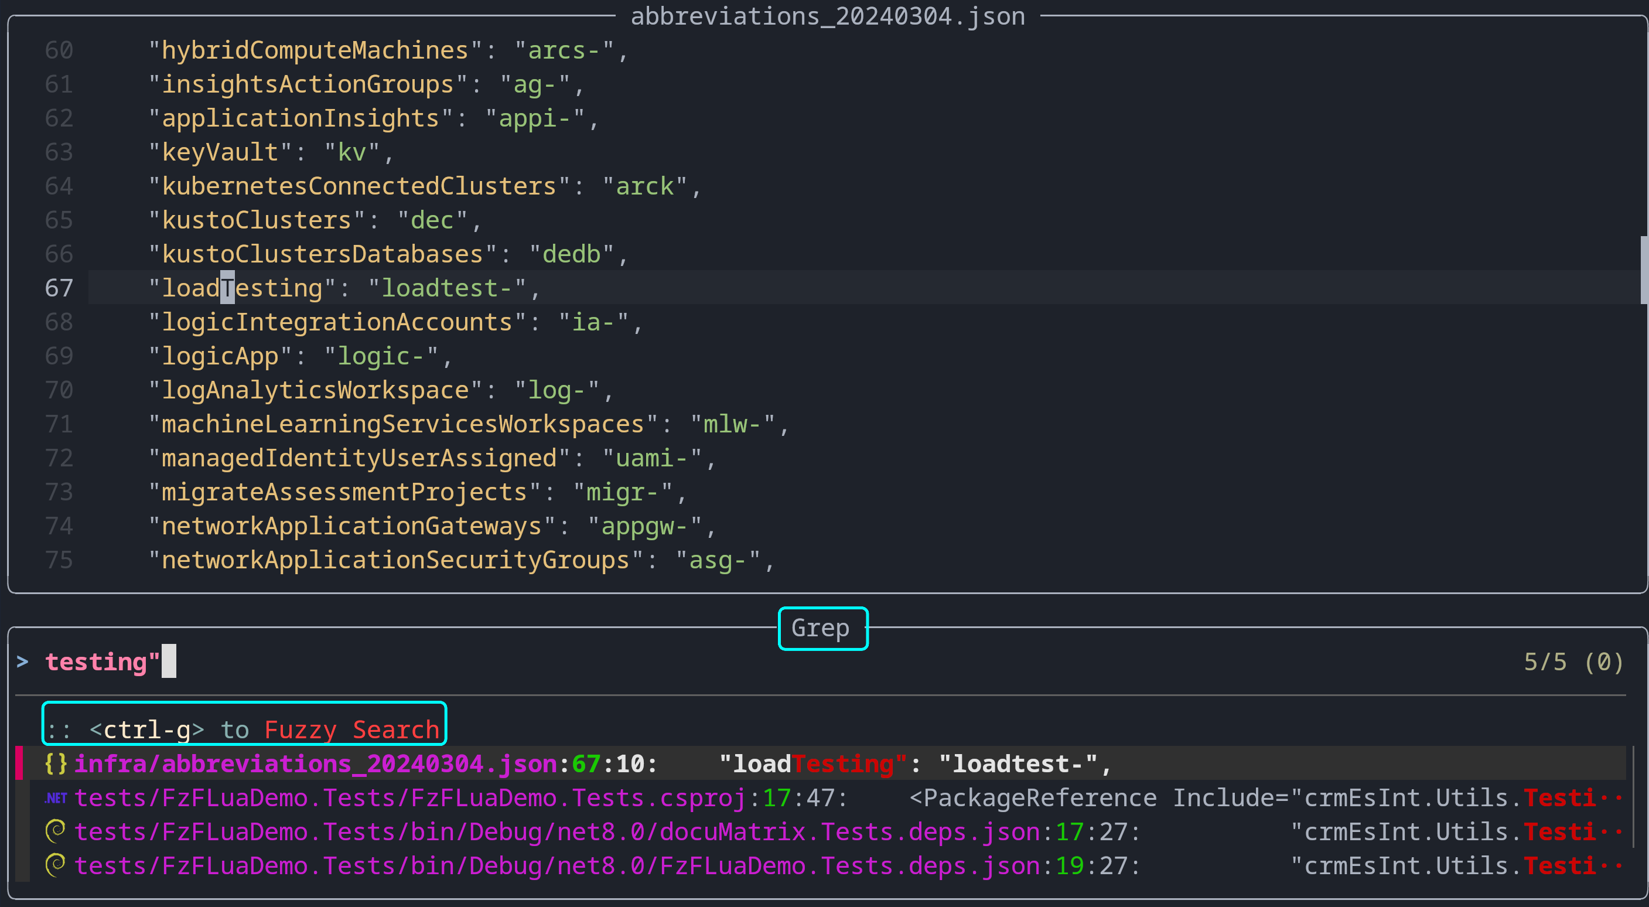
Task: Click the applicationInsights key
Action: [301, 118]
